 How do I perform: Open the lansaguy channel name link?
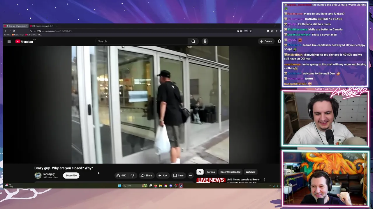pos(49,174)
